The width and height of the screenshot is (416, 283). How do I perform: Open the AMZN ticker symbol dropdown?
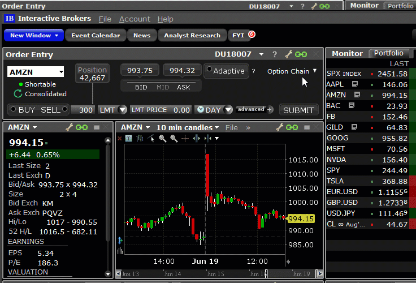pyautogui.click(x=60, y=72)
